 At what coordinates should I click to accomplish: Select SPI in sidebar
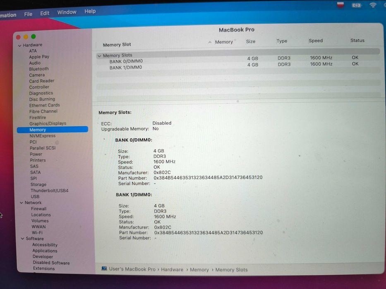point(34,178)
